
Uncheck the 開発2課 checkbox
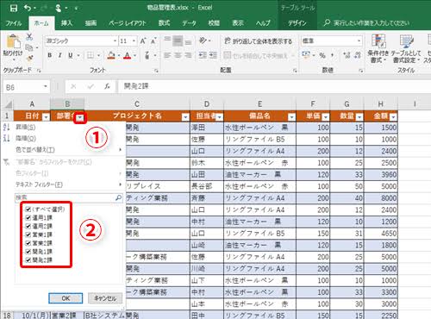point(28,260)
